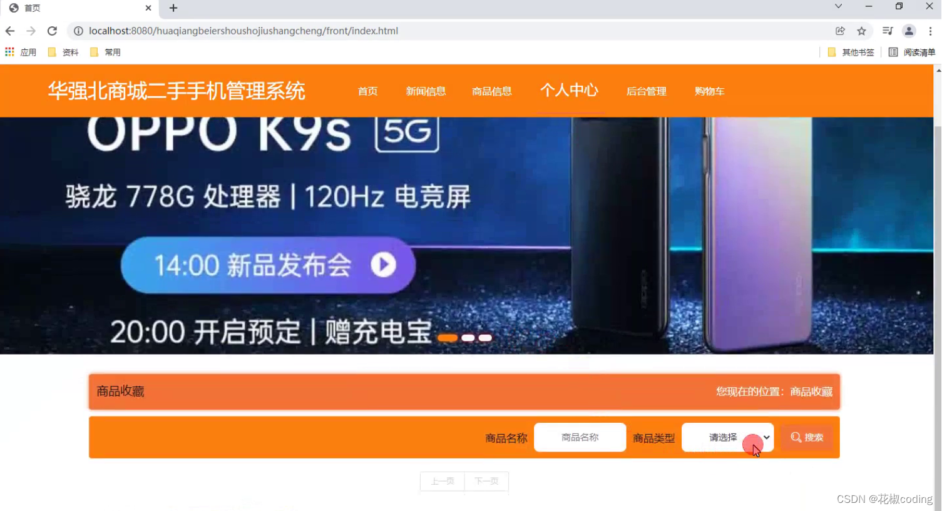This screenshot has height=511, width=942.
Task: Open the 应用 apps grid shortcut
Action: coord(21,52)
